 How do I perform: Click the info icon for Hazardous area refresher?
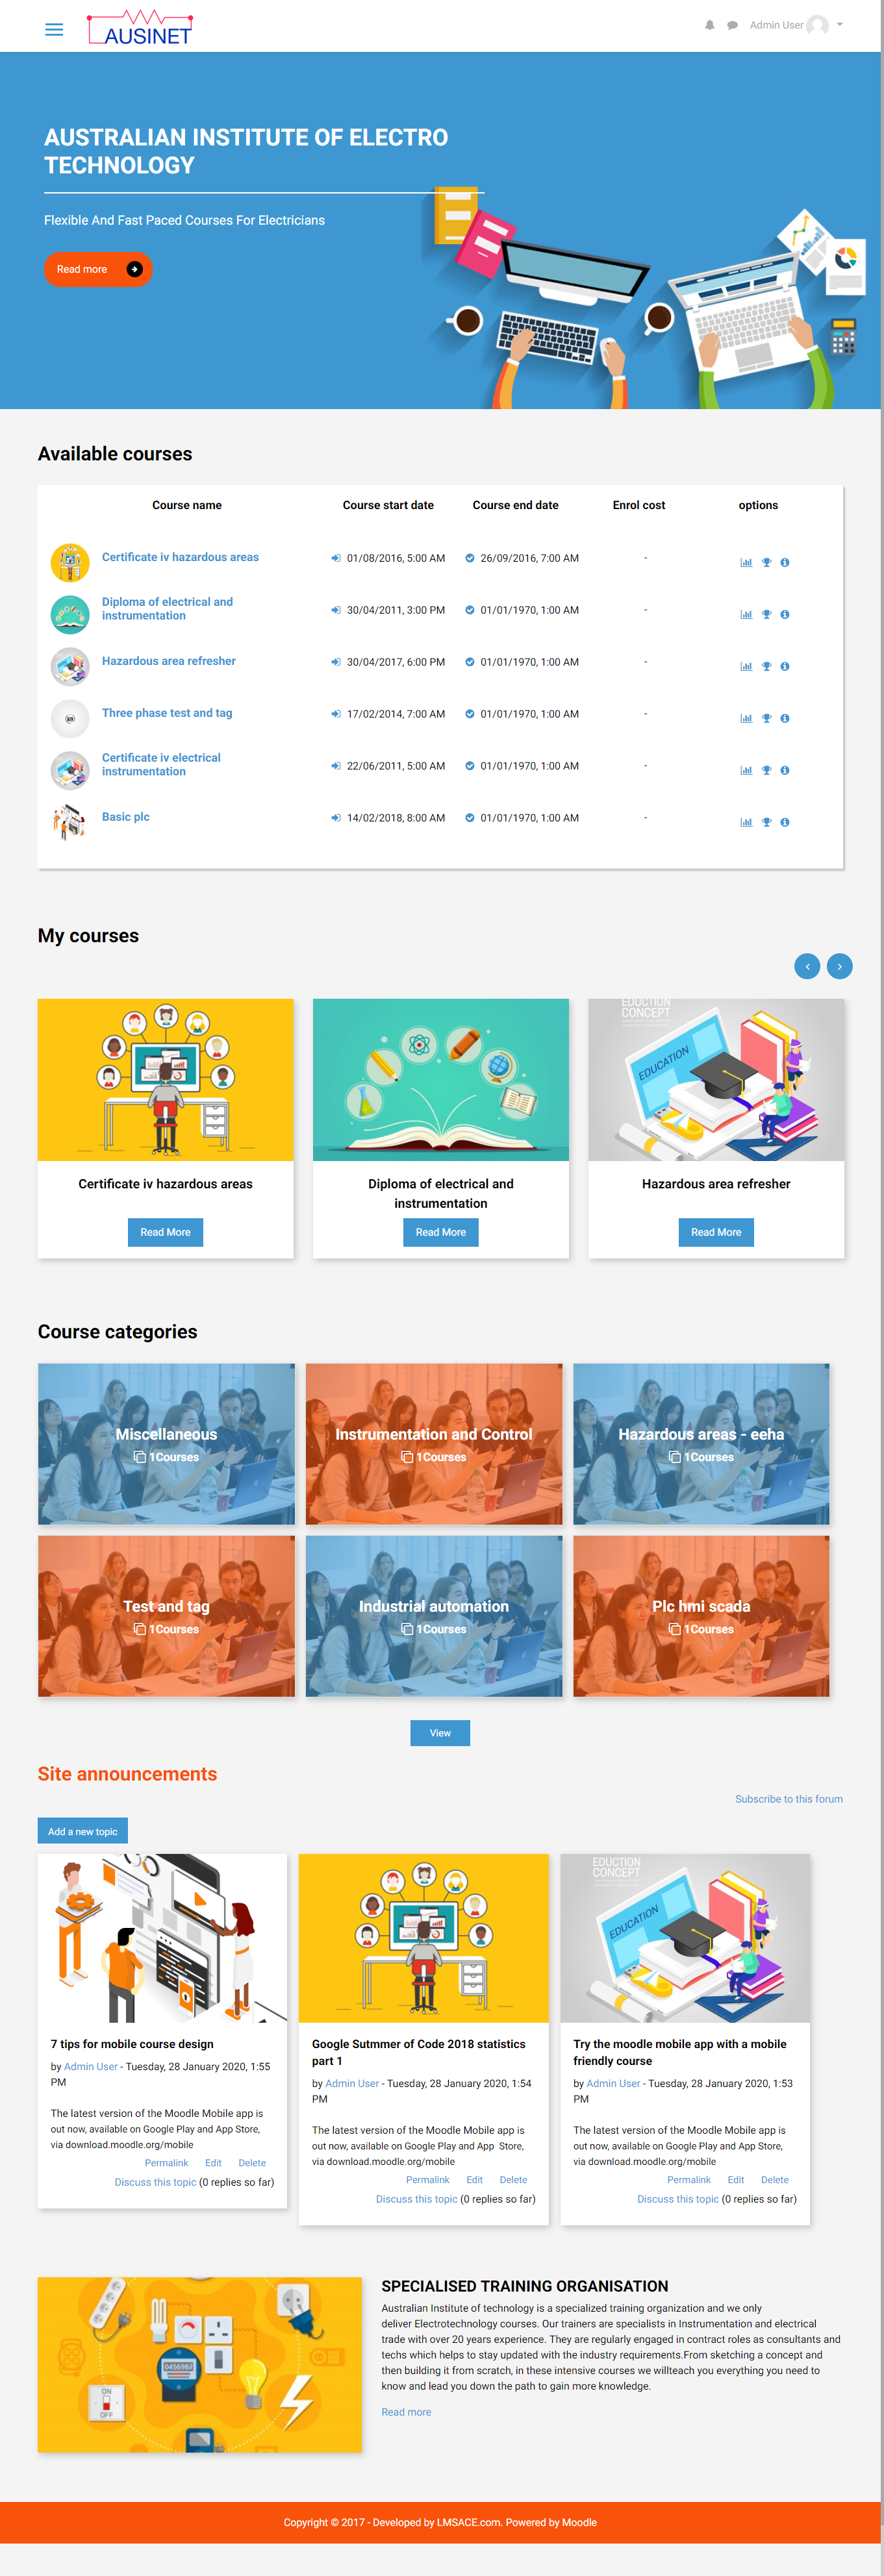tap(785, 666)
